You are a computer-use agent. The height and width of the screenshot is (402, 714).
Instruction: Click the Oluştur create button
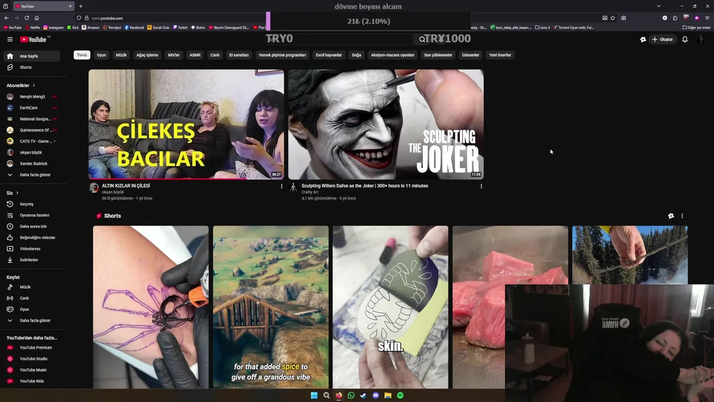click(x=663, y=40)
